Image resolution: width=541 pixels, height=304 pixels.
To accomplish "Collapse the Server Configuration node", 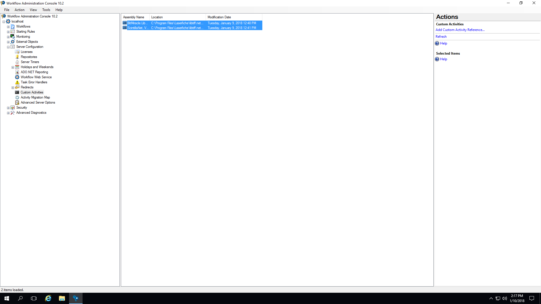I will pos(8,47).
